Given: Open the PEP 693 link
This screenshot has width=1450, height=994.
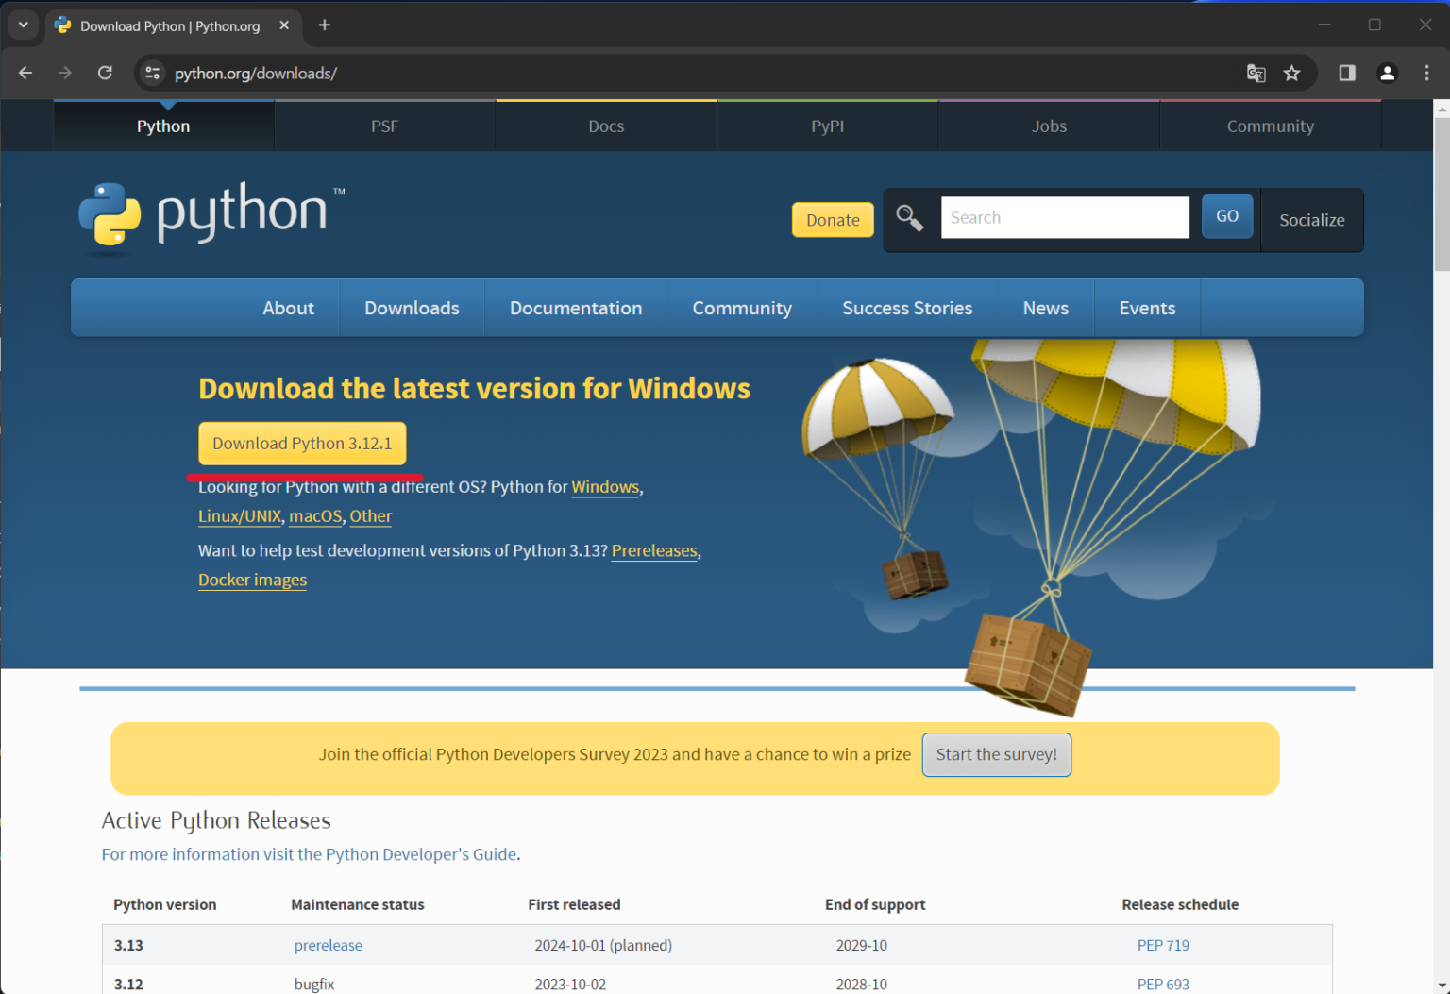Looking at the screenshot, I should pos(1163,984).
